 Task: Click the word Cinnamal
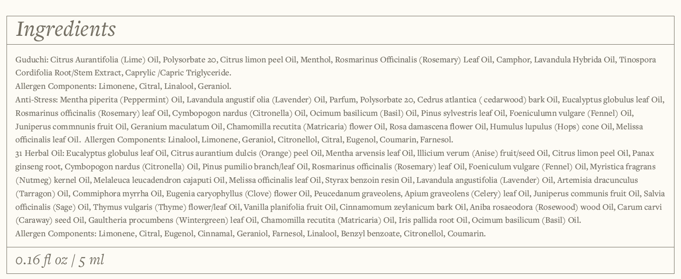coord(215,233)
